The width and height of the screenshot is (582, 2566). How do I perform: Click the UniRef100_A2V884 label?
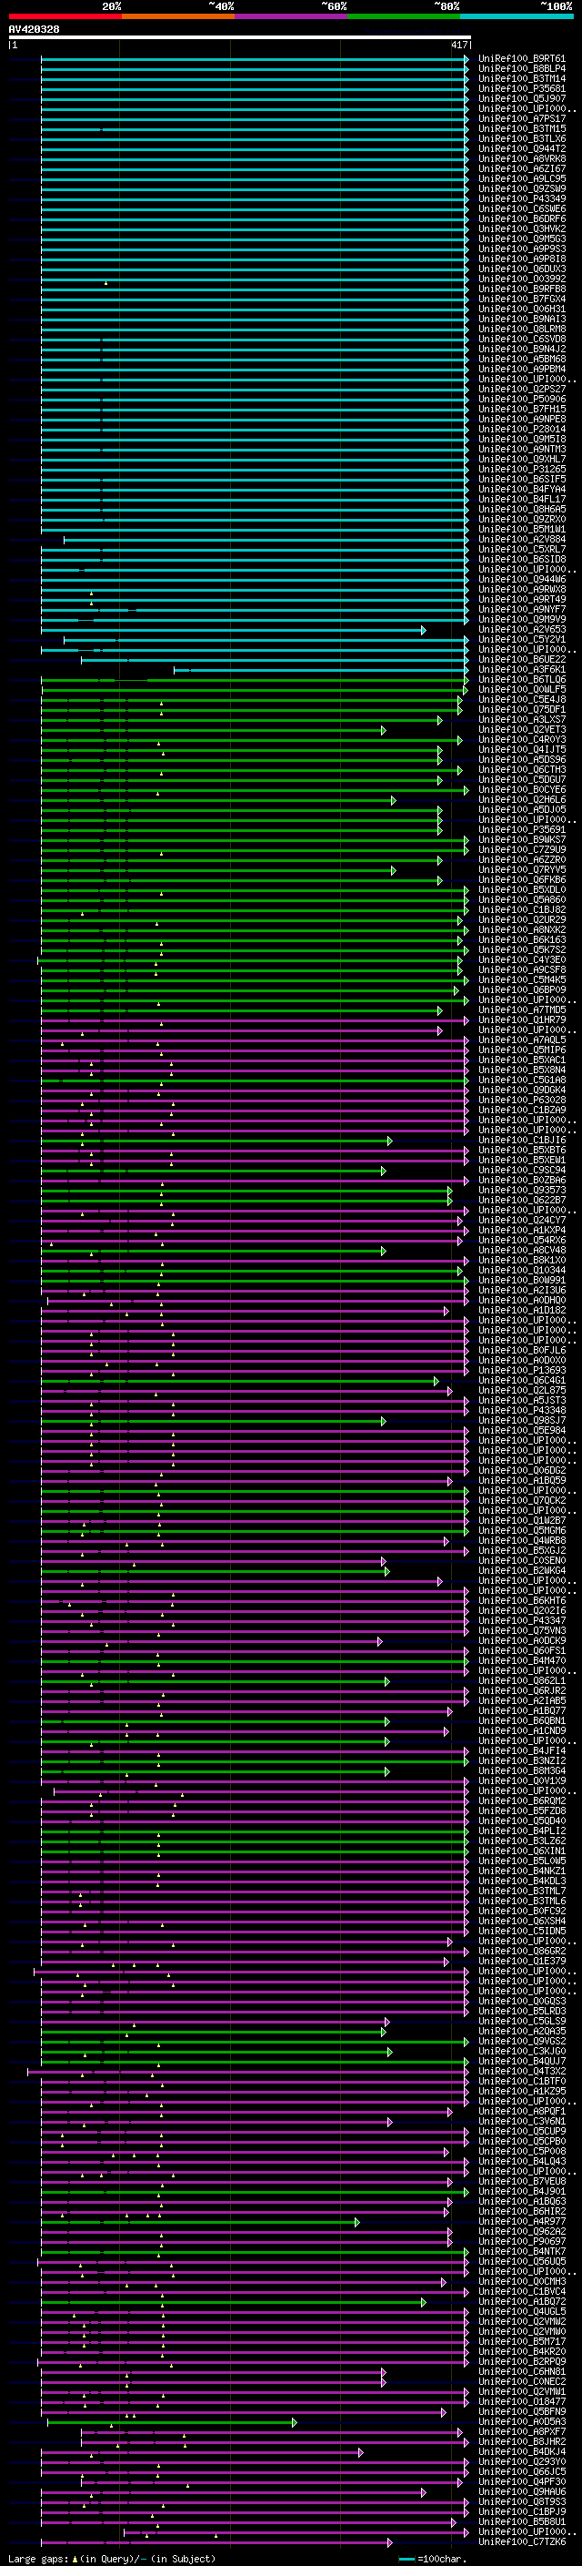point(522,539)
